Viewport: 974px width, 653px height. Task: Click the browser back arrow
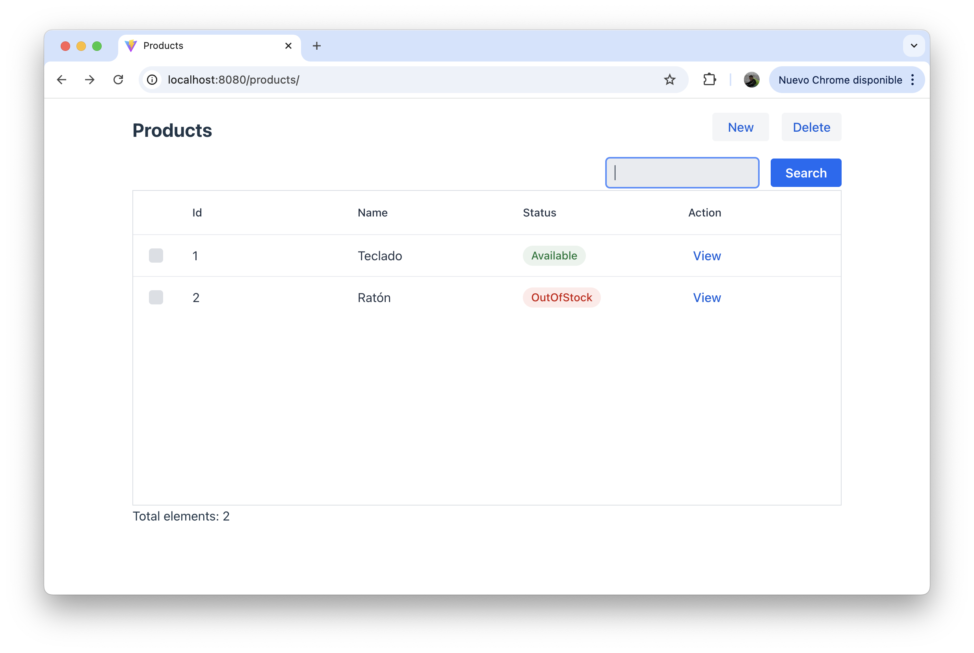pyautogui.click(x=61, y=80)
